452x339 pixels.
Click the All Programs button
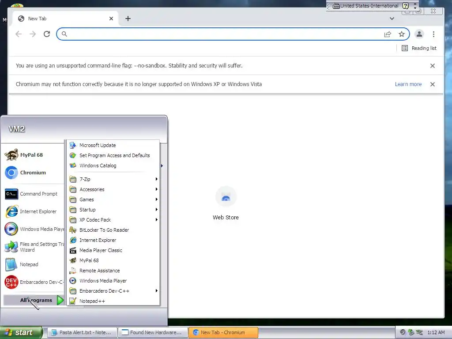[x=34, y=300]
